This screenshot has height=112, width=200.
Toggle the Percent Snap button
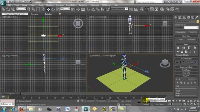pyautogui.click(x=98, y=9)
